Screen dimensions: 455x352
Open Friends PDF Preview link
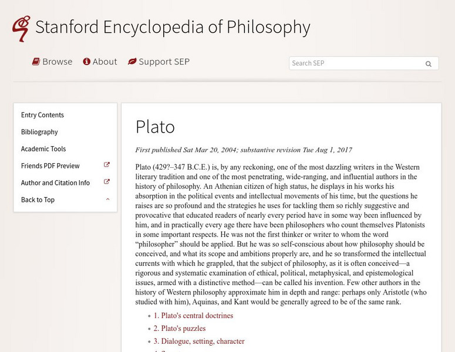[x=50, y=166]
